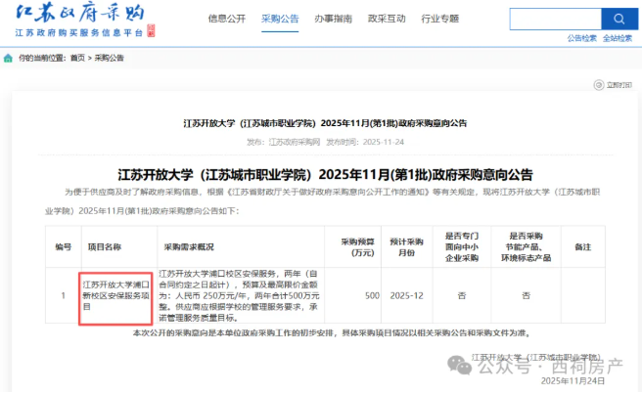Viewport: 642px width, 394px height.
Task: Click 采购公告 in the breadcrumb path
Action: click(x=109, y=59)
